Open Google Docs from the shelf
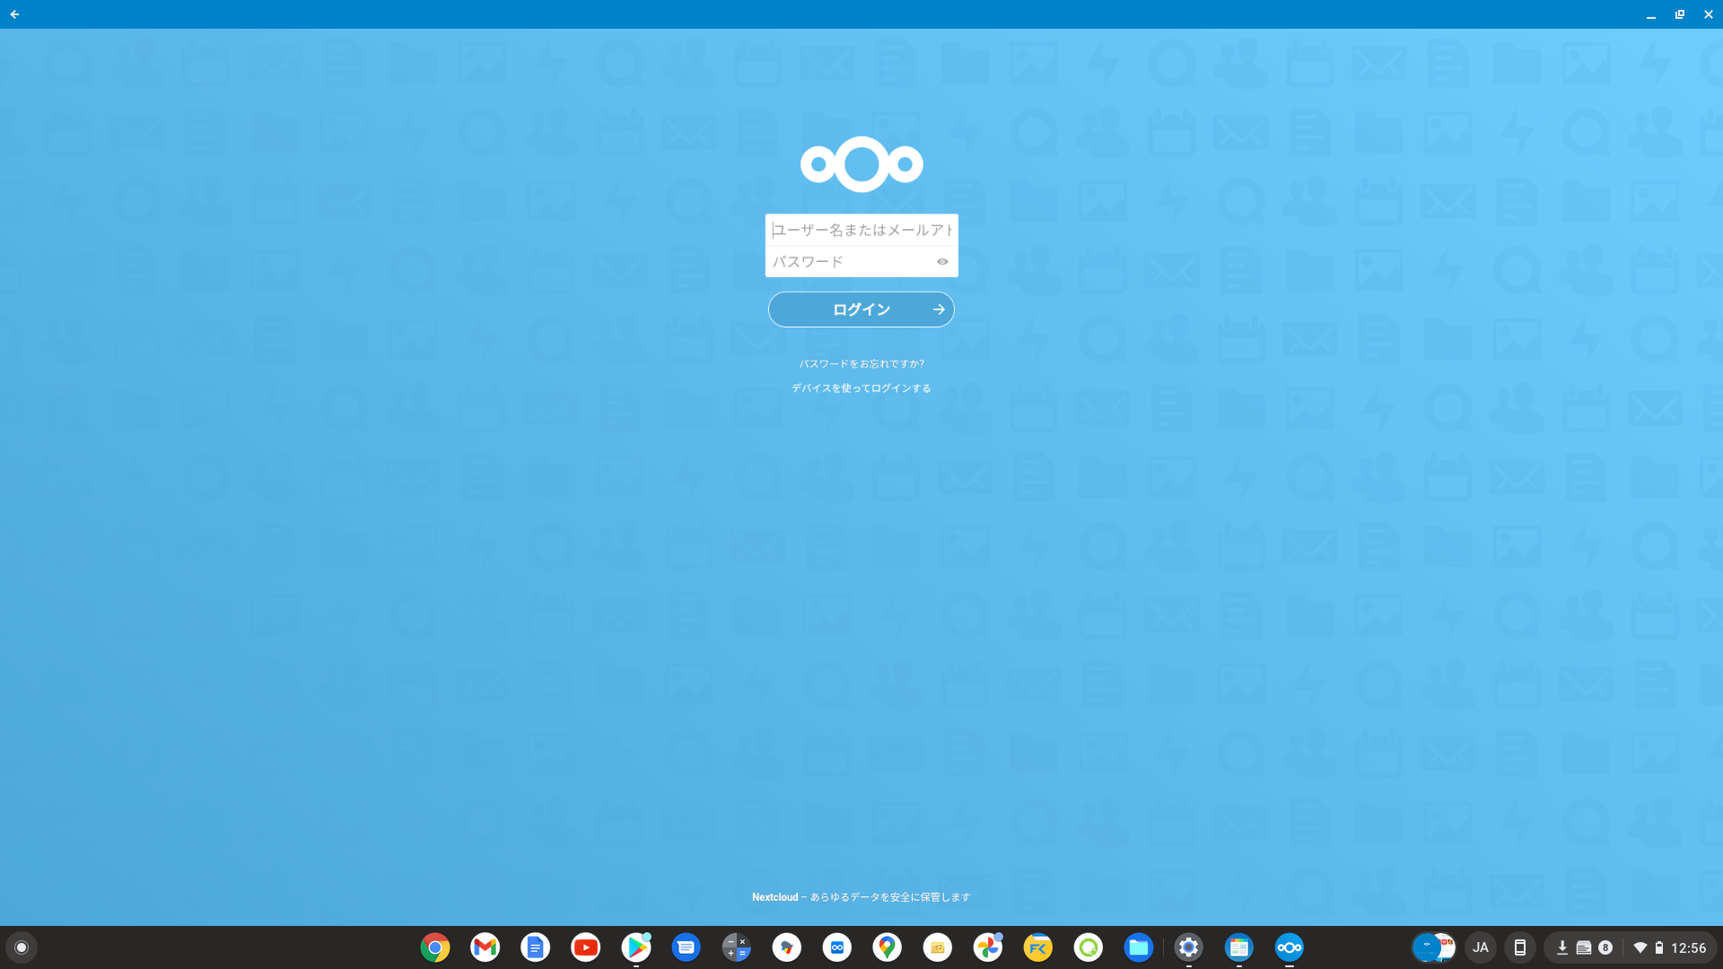Screen dimensions: 1723x969 536,947
